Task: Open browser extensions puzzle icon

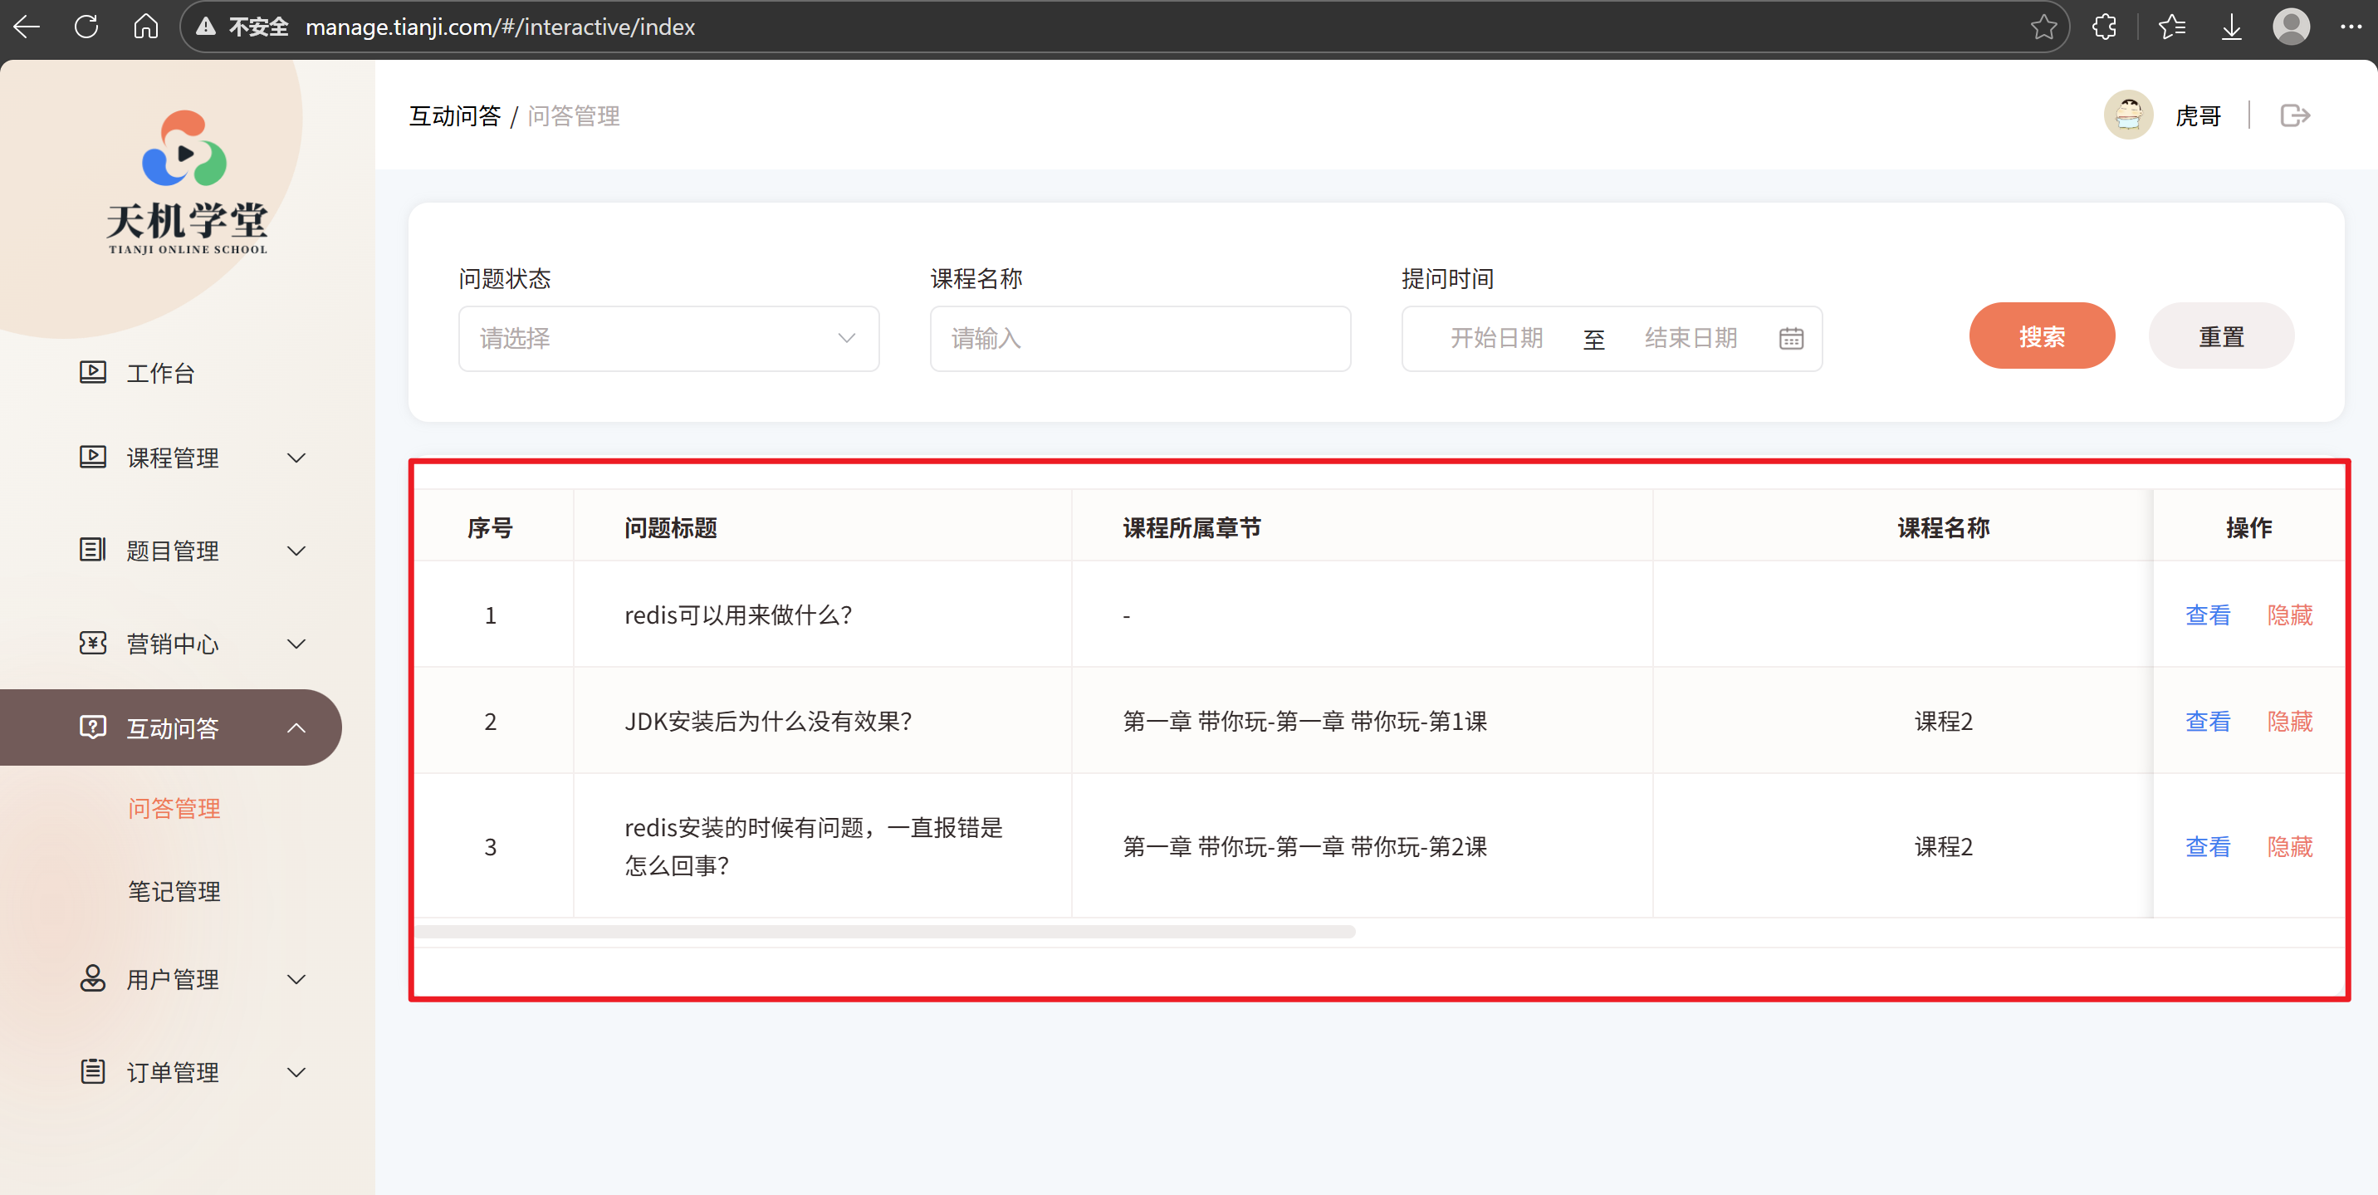Action: tap(2104, 27)
